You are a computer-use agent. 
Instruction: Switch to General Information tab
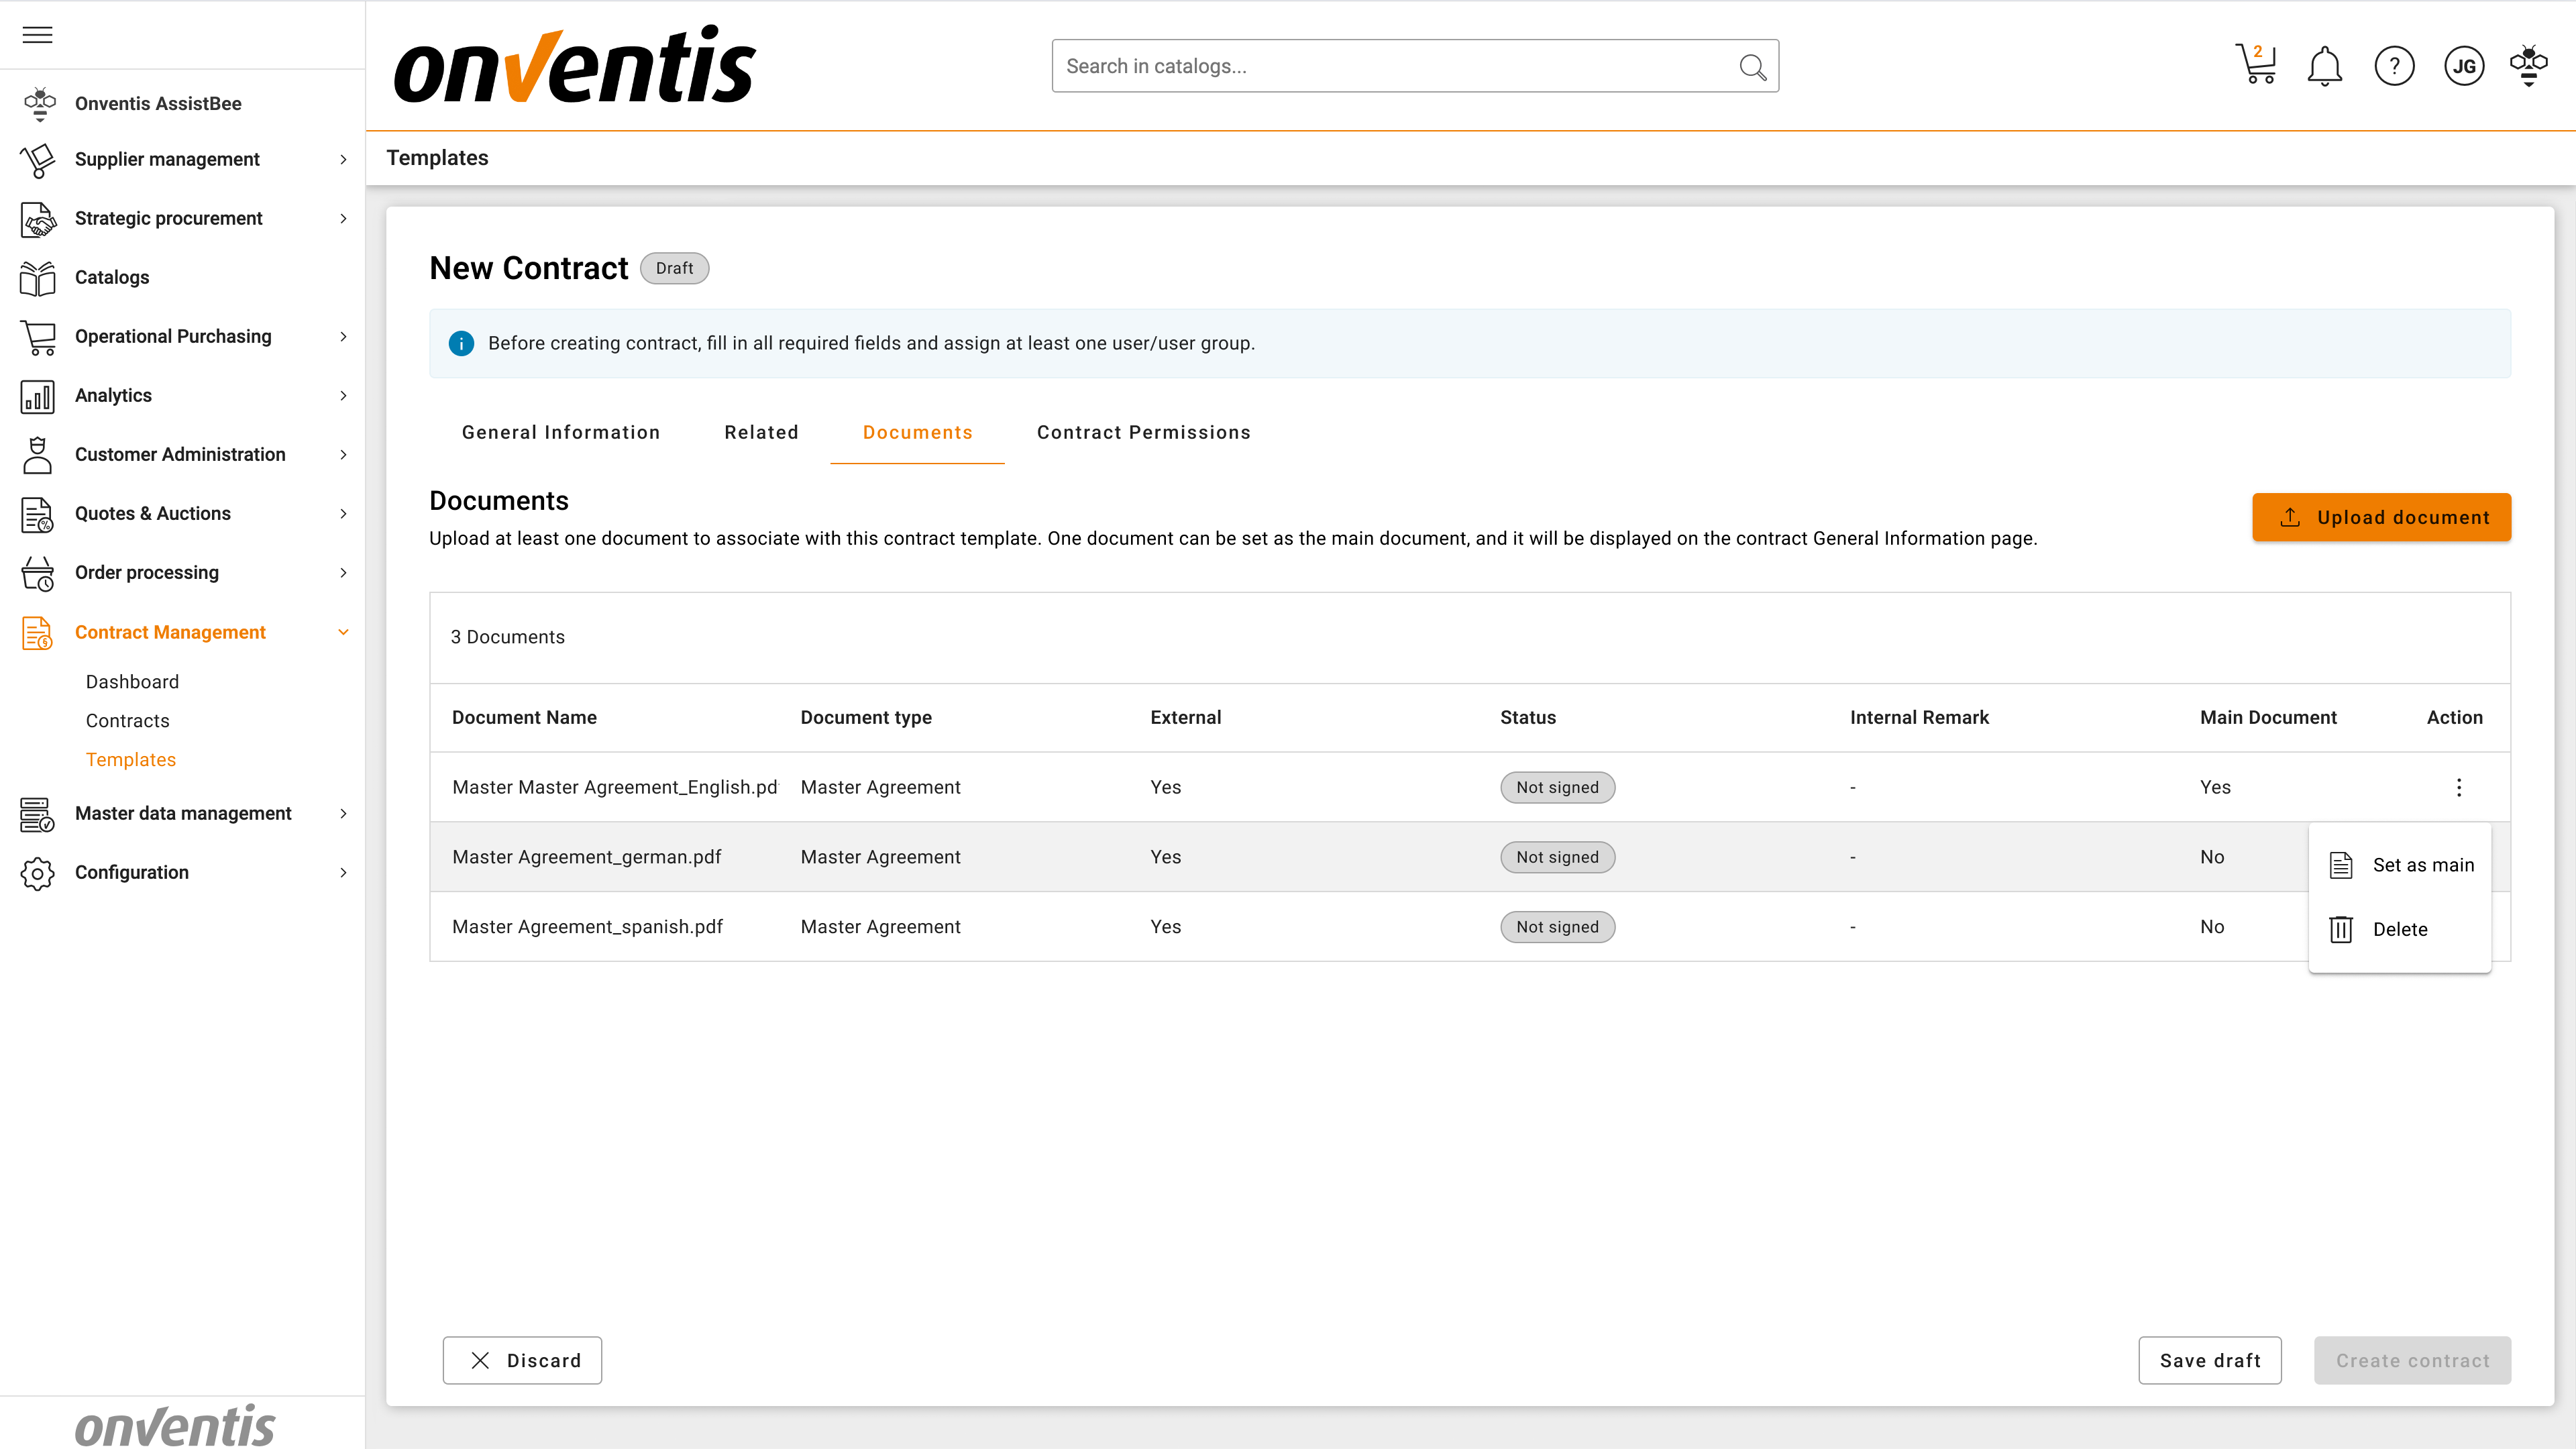click(x=561, y=432)
